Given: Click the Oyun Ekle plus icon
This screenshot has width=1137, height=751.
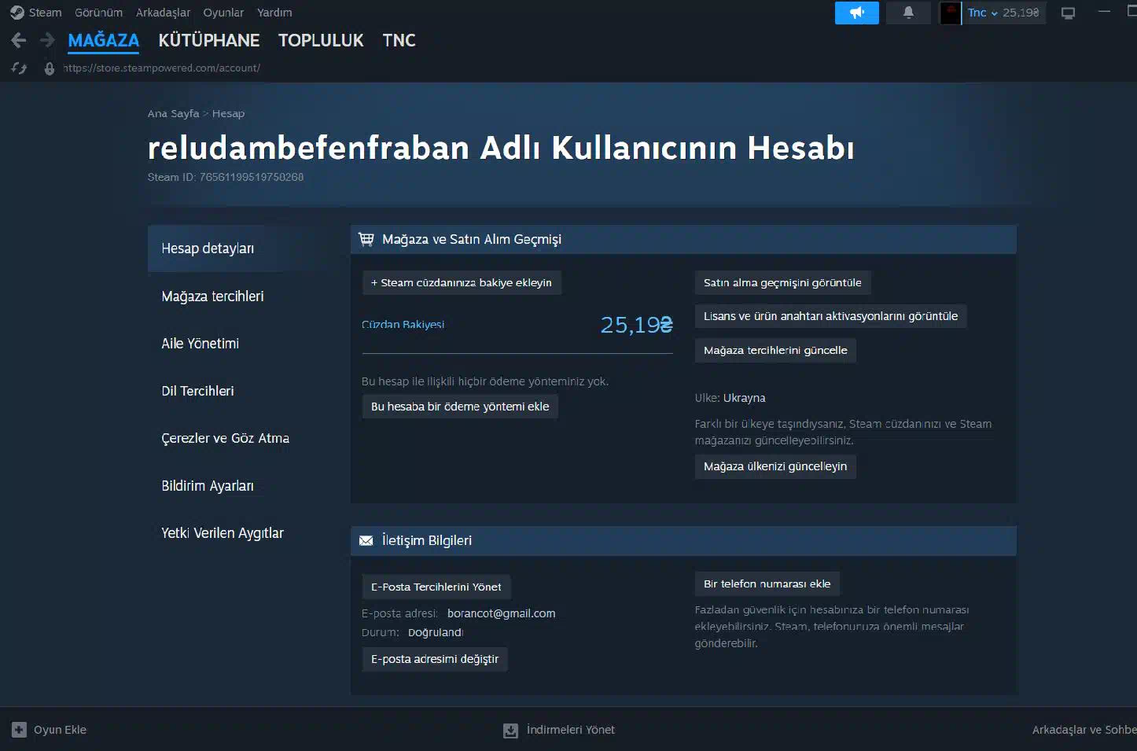Looking at the screenshot, I should point(19,730).
